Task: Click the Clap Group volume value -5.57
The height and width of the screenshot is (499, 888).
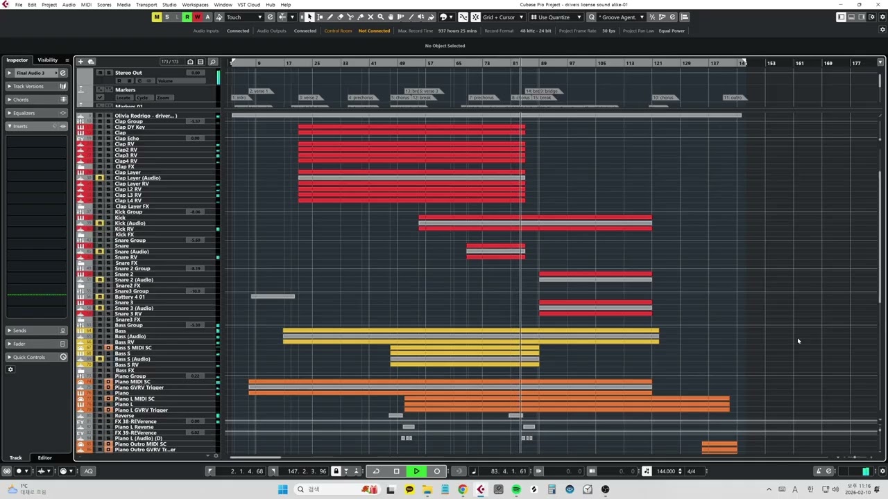Action: pyautogui.click(x=196, y=121)
